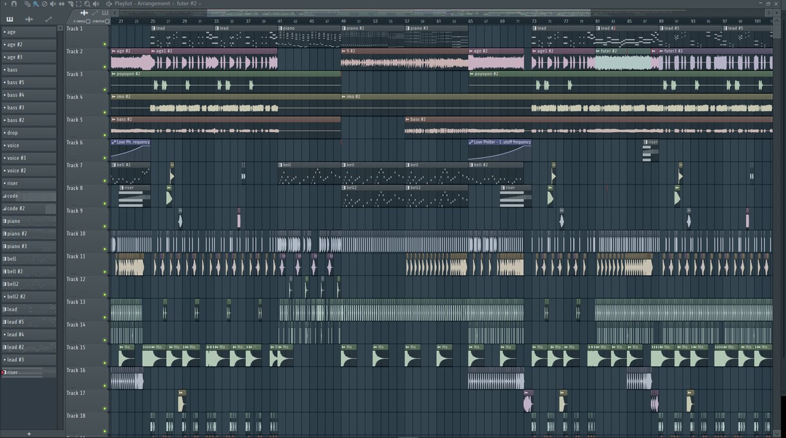Mute Track 3 with its green light
Image resolution: width=786 pixels, height=438 pixels.
point(104,90)
